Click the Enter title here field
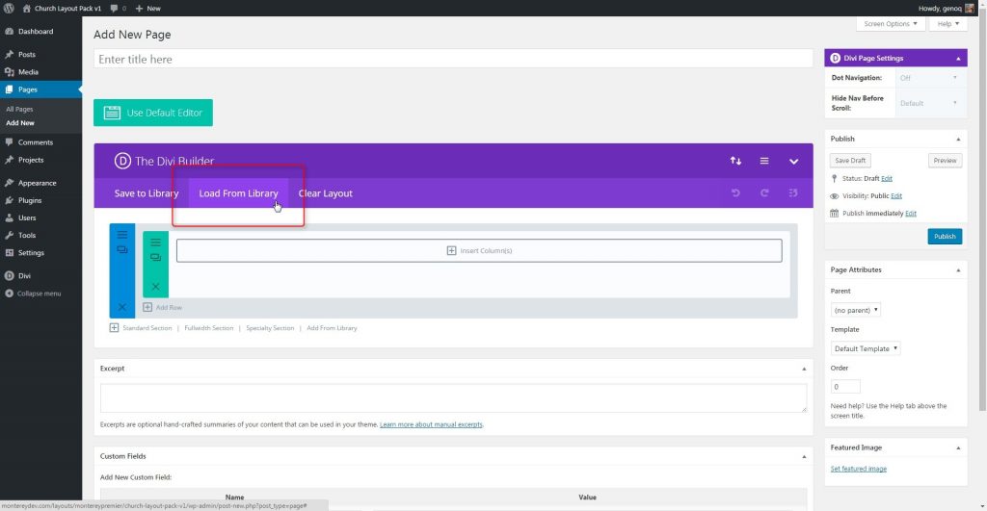The height and width of the screenshot is (511, 987). click(453, 60)
